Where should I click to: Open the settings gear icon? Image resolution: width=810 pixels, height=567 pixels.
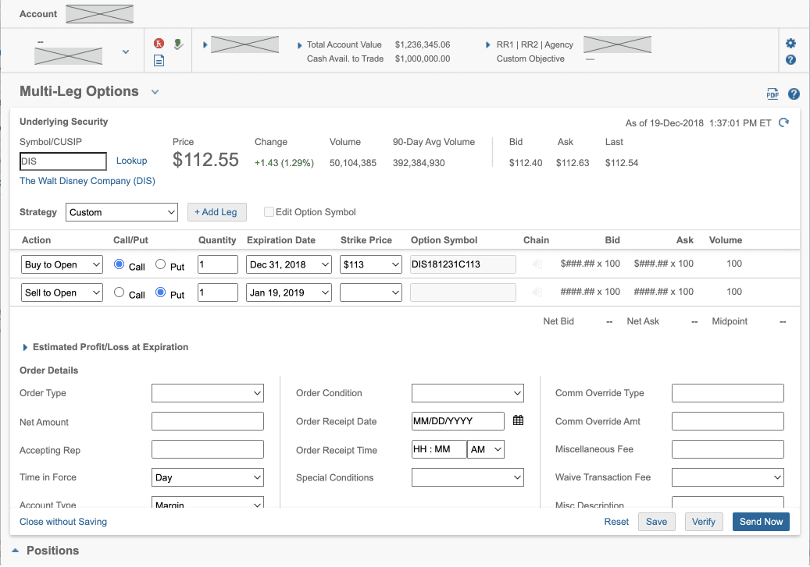(x=790, y=44)
